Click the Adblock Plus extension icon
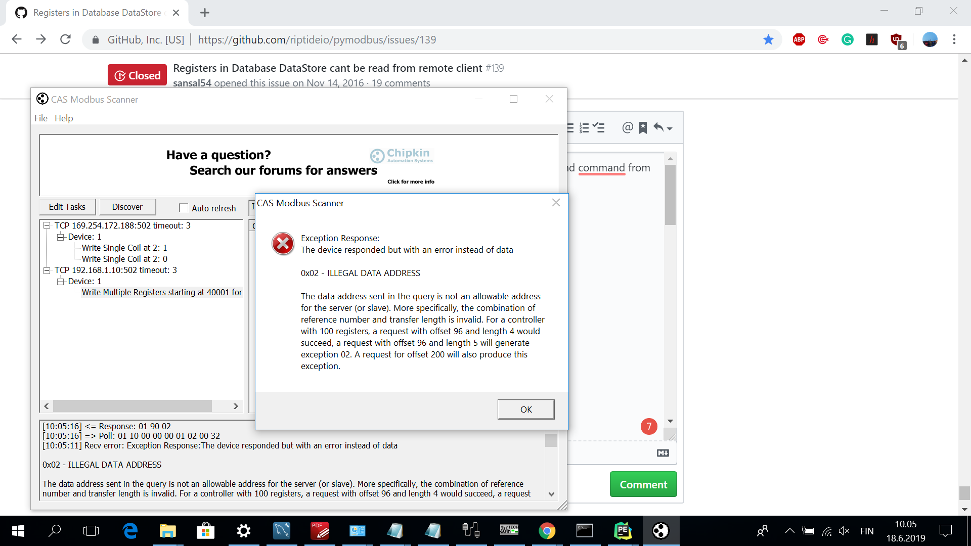The width and height of the screenshot is (971, 546). point(799,39)
